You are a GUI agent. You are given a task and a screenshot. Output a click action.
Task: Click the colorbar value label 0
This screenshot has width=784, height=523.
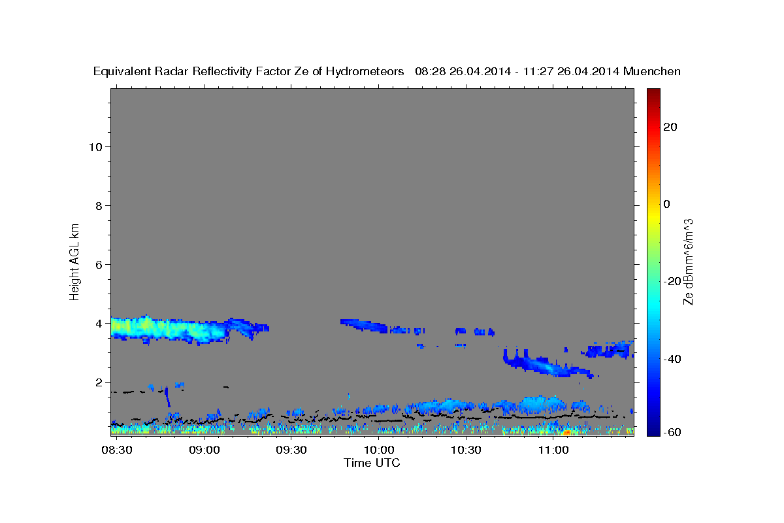coord(667,204)
